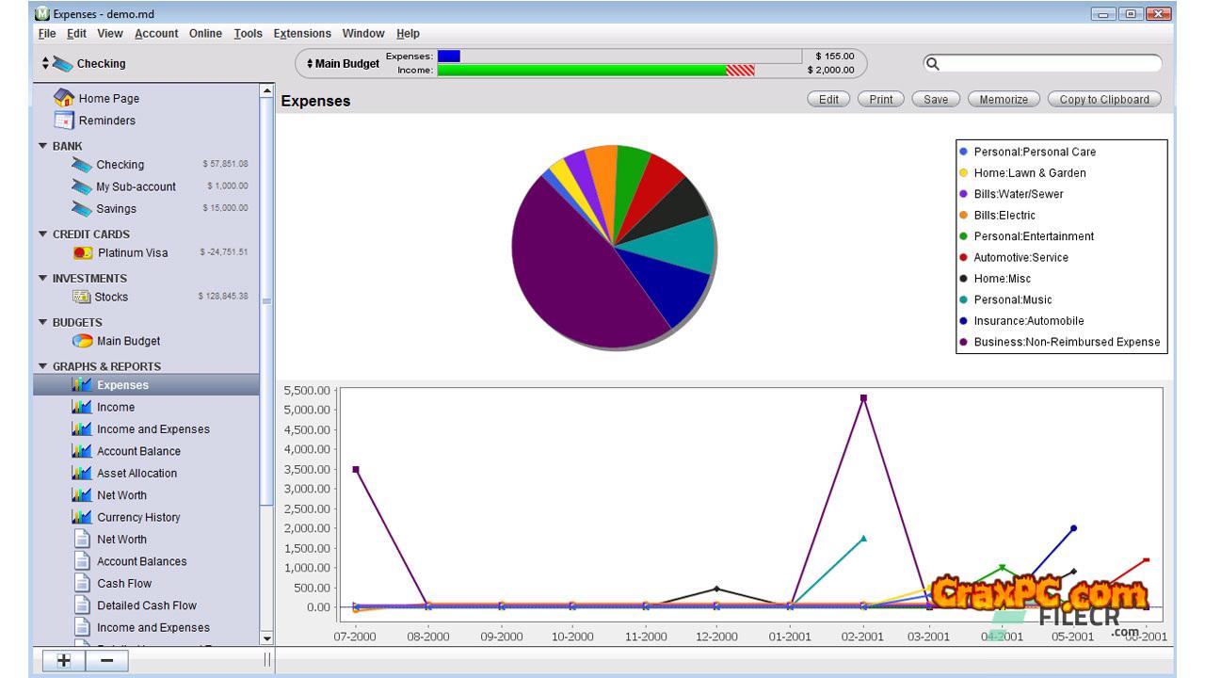
Task: Click the Home Page house icon
Action: click(x=64, y=98)
